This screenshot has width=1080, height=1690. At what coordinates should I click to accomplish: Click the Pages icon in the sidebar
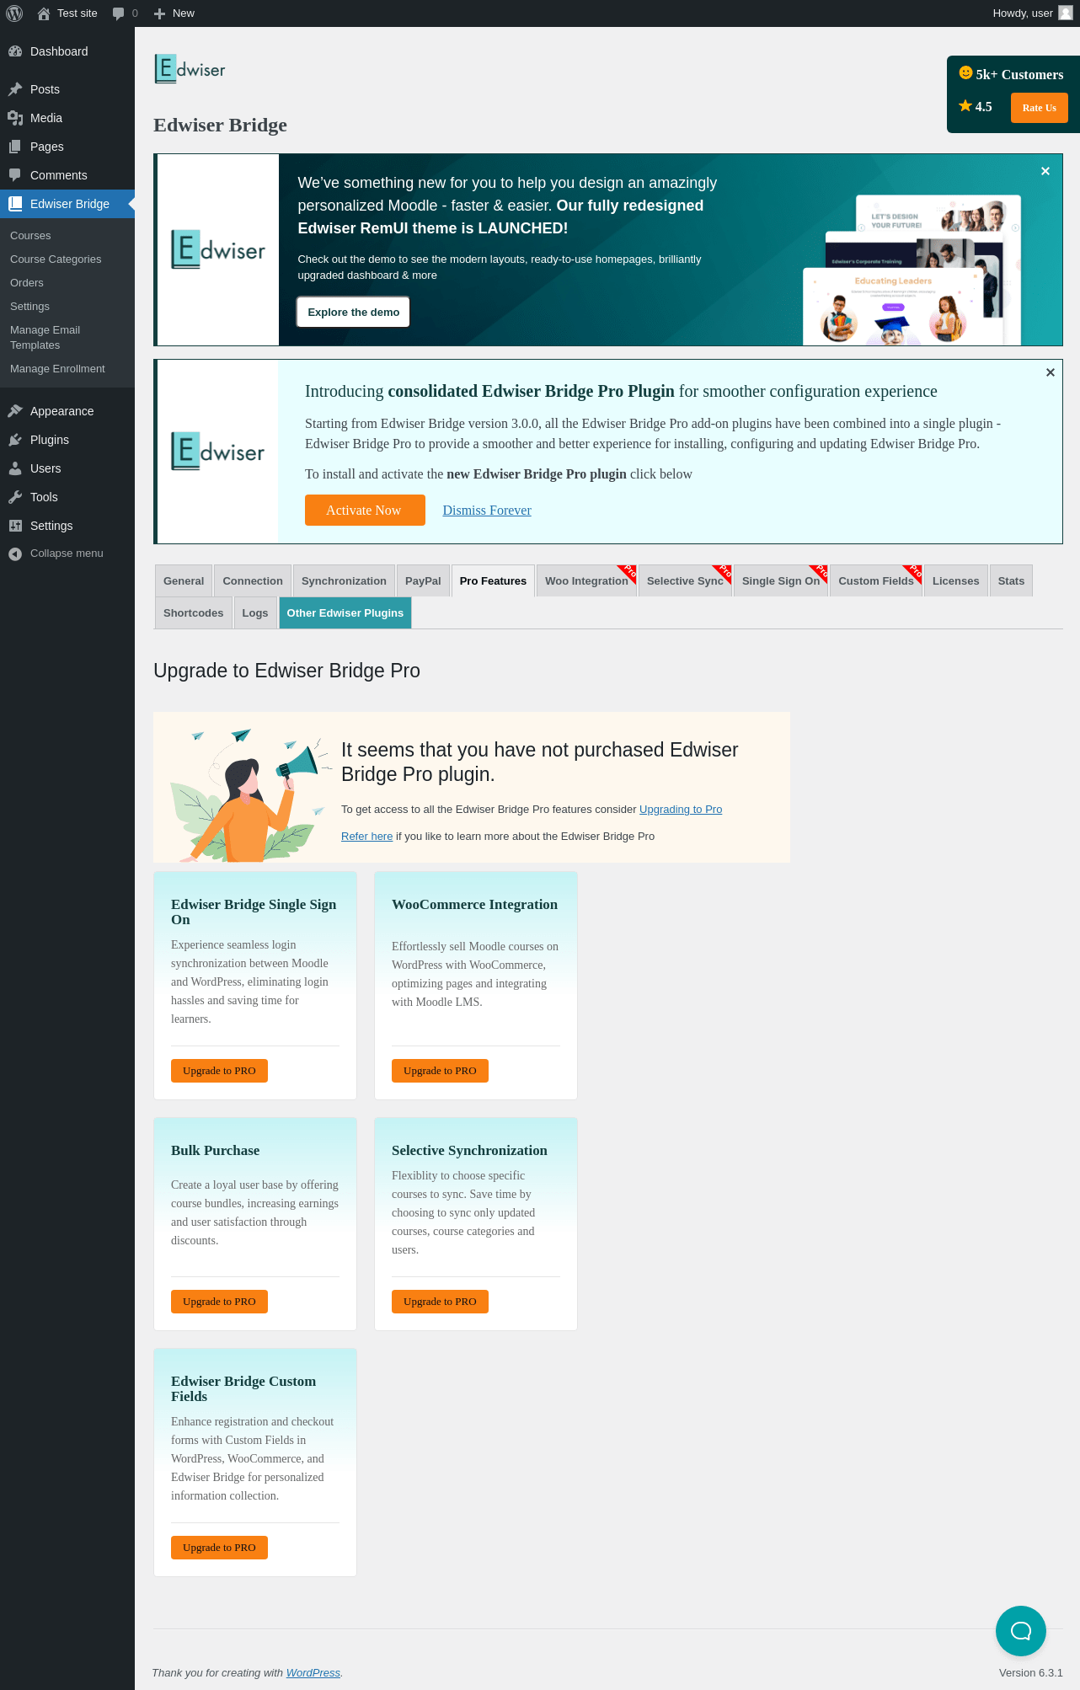15,147
